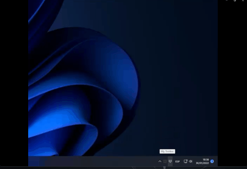Click the "My Toolbar" tooltip label
The width and height of the screenshot is (247, 169).
click(x=167, y=151)
